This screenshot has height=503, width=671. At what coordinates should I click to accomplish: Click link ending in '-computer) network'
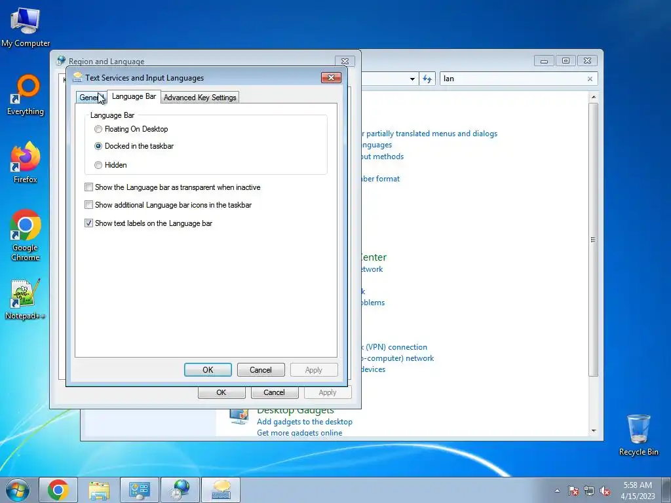click(x=398, y=358)
